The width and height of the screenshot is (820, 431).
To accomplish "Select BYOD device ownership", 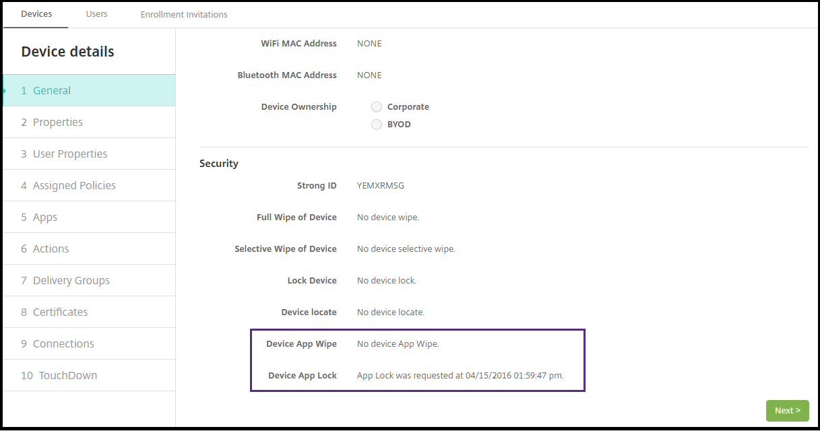I will (377, 125).
